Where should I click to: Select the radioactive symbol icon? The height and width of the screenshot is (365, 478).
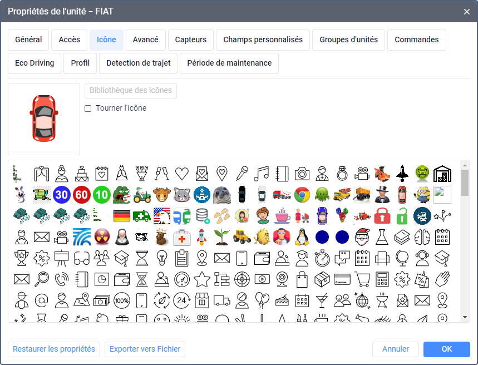click(x=102, y=237)
